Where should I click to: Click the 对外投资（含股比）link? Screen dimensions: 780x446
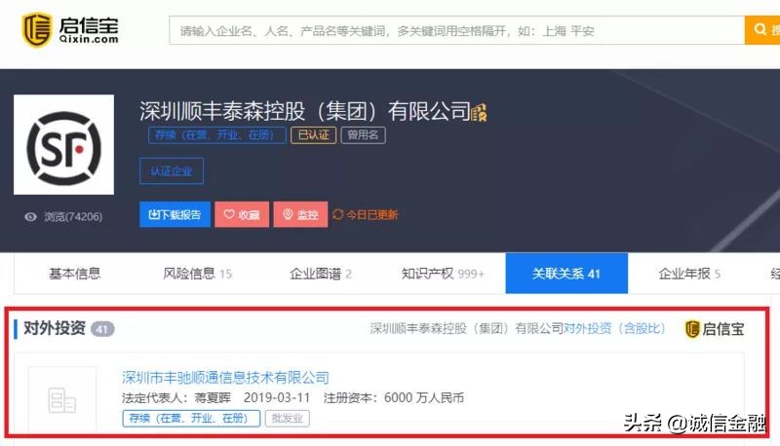(x=614, y=328)
